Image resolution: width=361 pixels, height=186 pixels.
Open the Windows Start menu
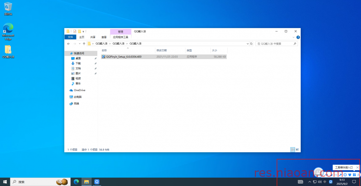[x=5, y=182]
